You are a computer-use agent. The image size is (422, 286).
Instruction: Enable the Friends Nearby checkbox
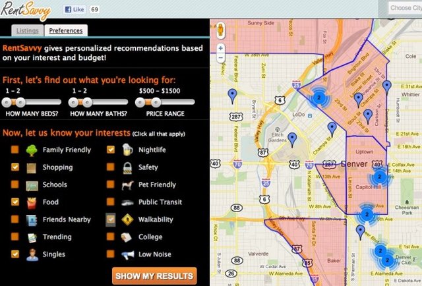coord(15,219)
